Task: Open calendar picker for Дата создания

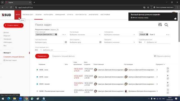Action: click(100, 42)
